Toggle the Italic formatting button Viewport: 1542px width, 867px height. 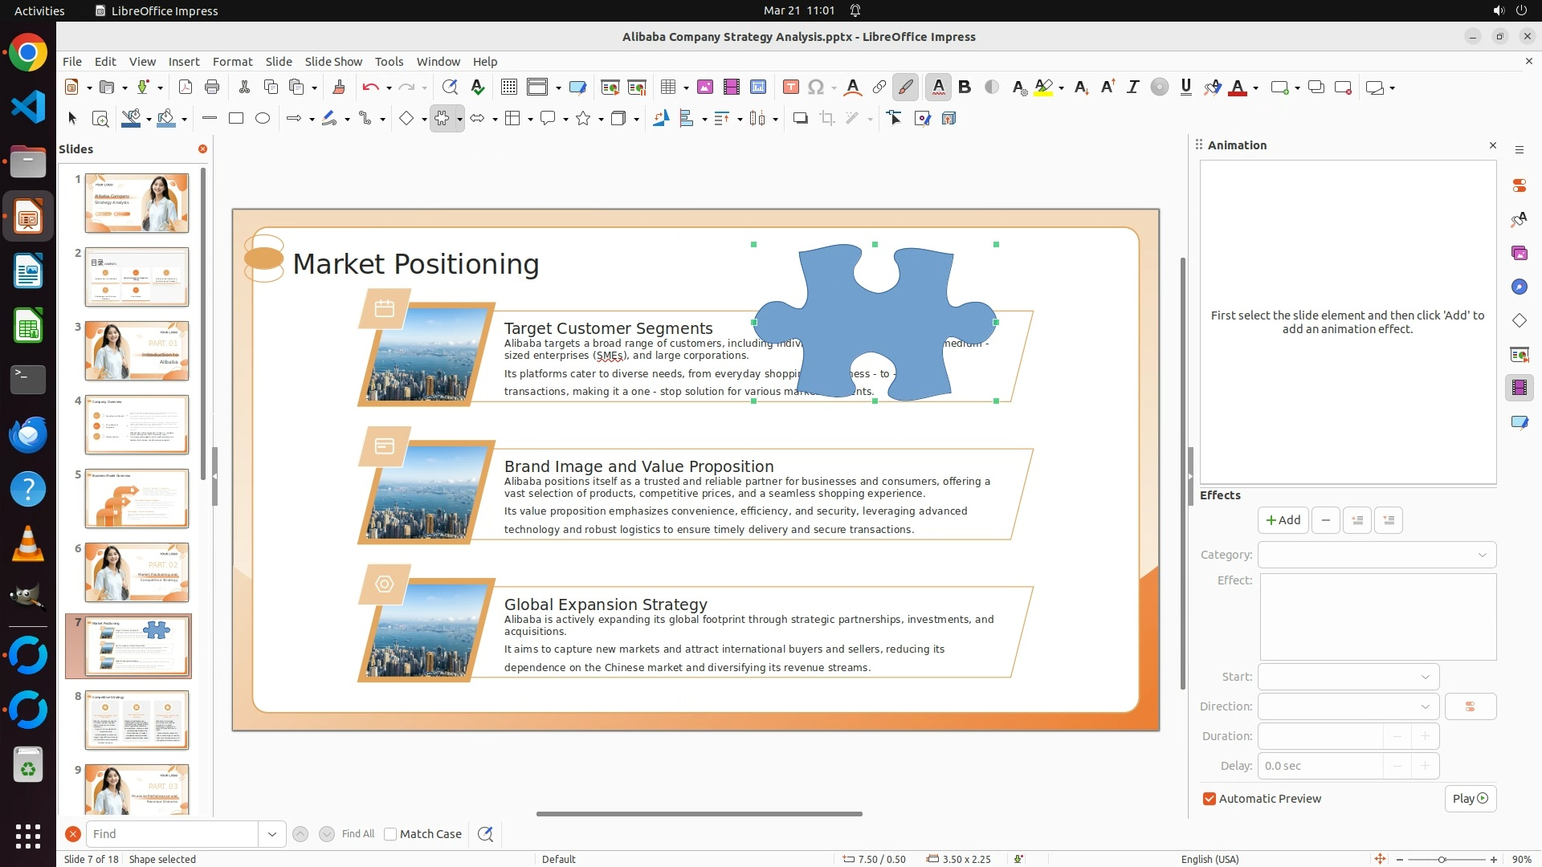(x=1132, y=88)
